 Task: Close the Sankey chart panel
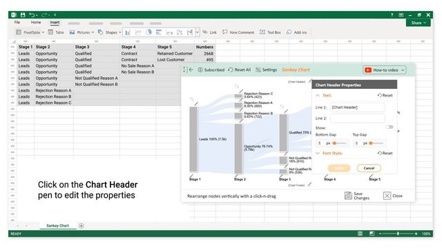pyautogui.click(x=393, y=196)
